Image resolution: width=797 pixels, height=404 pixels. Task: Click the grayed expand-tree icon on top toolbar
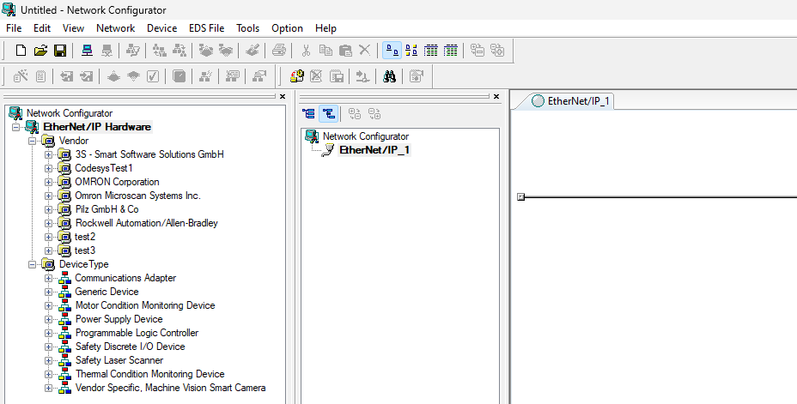coord(497,51)
